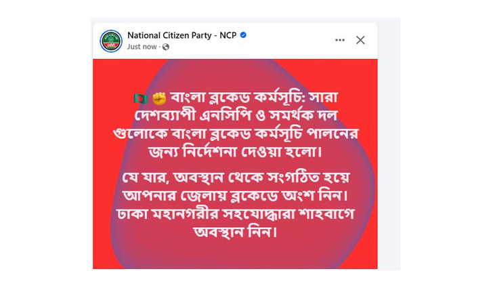This screenshot has width=491, height=288.
Task: Click the National Citizen Party profile picture
Action: coord(111,41)
